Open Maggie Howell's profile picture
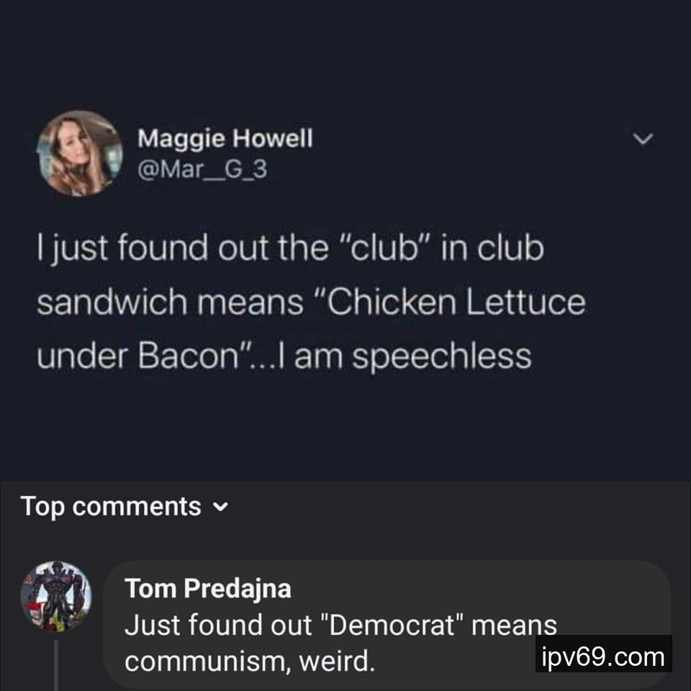The height and width of the screenshot is (691, 691). coord(81,153)
